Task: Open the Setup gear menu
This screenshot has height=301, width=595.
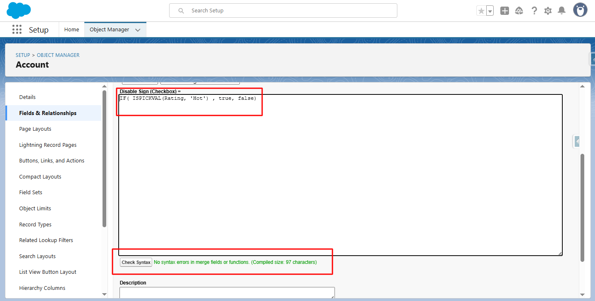Action: pos(548,11)
